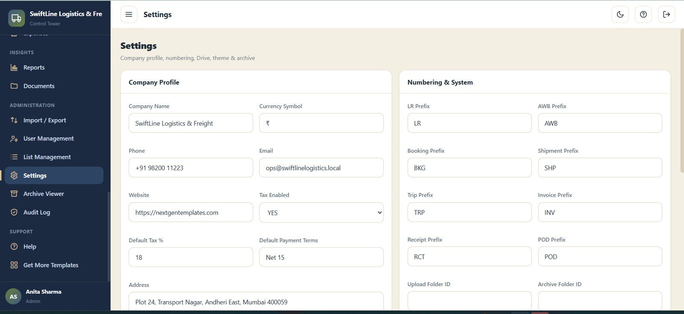Click the SUPPORT section label

(21, 232)
